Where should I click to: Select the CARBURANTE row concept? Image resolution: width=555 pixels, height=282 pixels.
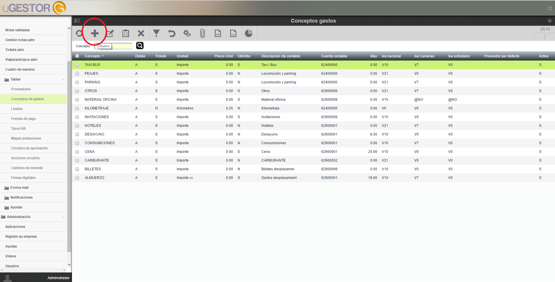(x=97, y=160)
